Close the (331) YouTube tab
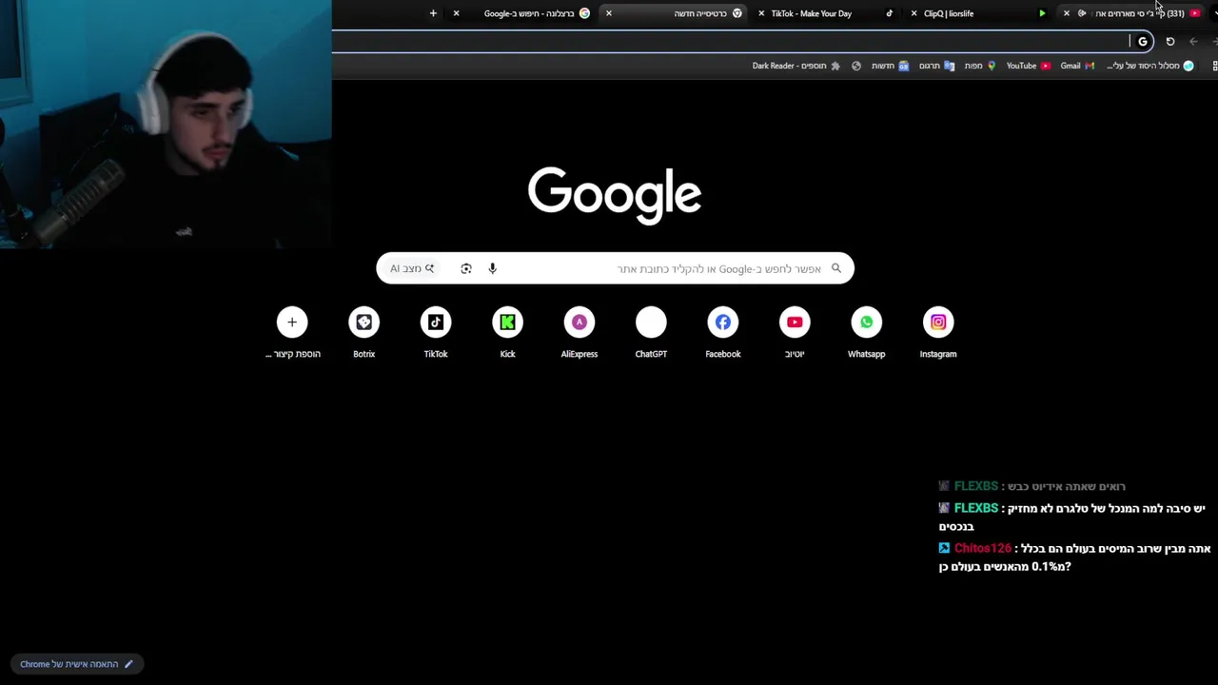 coord(1067,13)
